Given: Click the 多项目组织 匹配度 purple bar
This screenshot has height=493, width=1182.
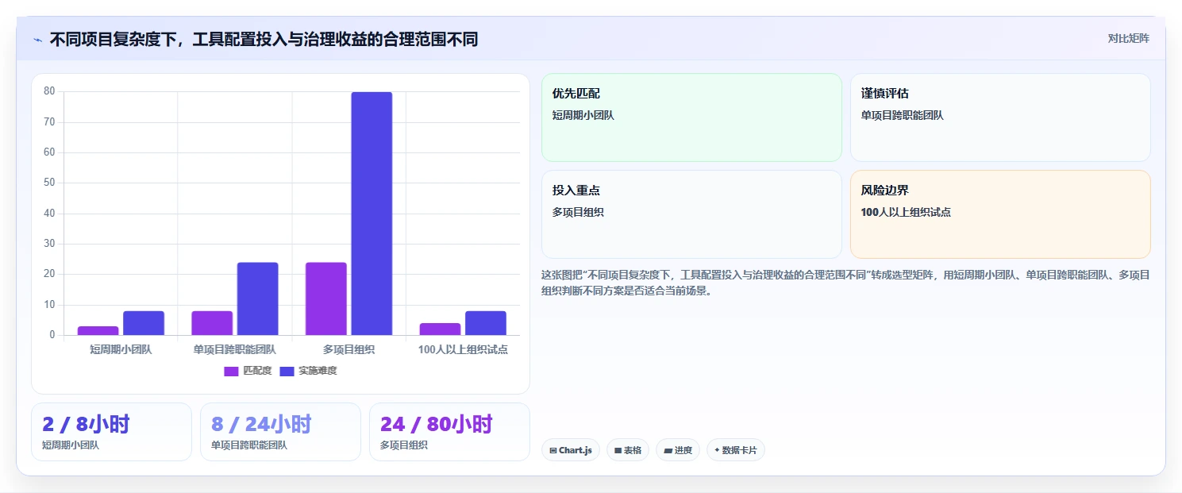Looking at the screenshot, I should pos(326,298).
